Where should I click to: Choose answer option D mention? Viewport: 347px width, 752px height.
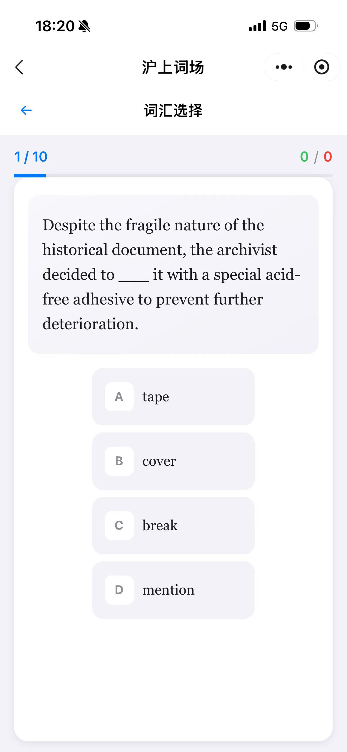coord(174,590)
